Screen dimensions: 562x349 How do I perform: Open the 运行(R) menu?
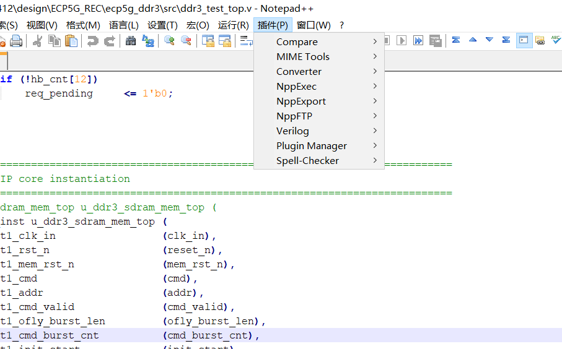233,25
